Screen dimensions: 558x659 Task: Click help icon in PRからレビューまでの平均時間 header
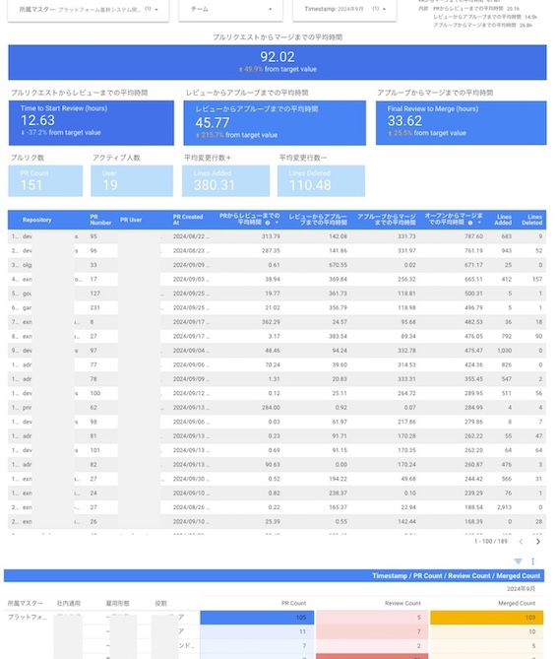click(268, 223)
